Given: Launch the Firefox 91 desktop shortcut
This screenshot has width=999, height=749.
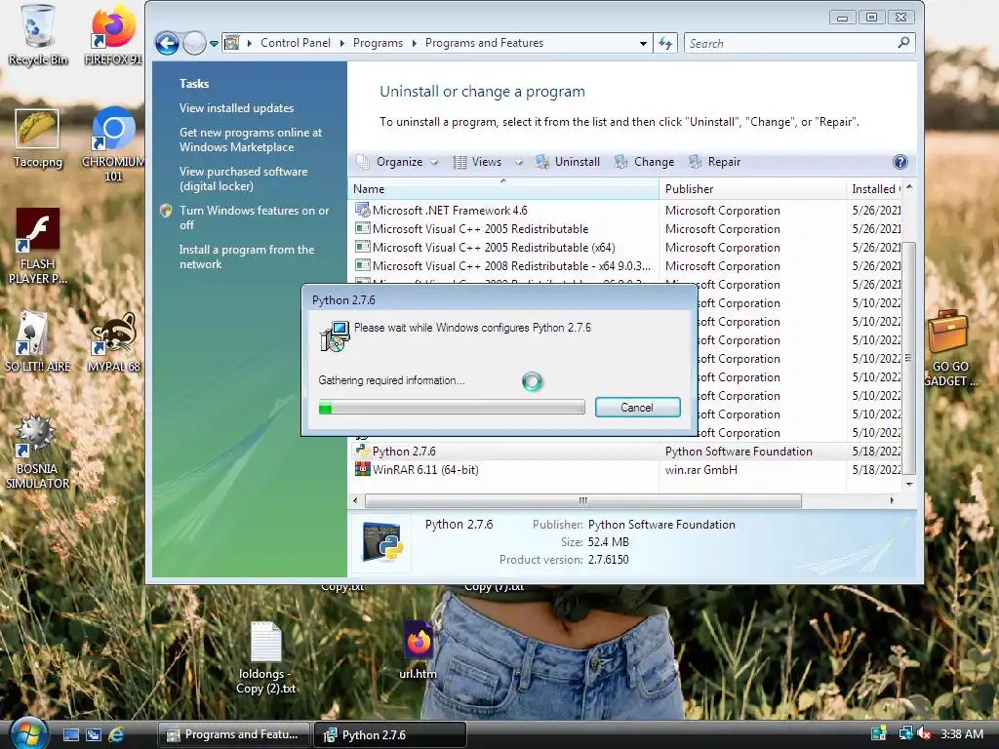Looking at the screenshot, I should pos(113,35).
